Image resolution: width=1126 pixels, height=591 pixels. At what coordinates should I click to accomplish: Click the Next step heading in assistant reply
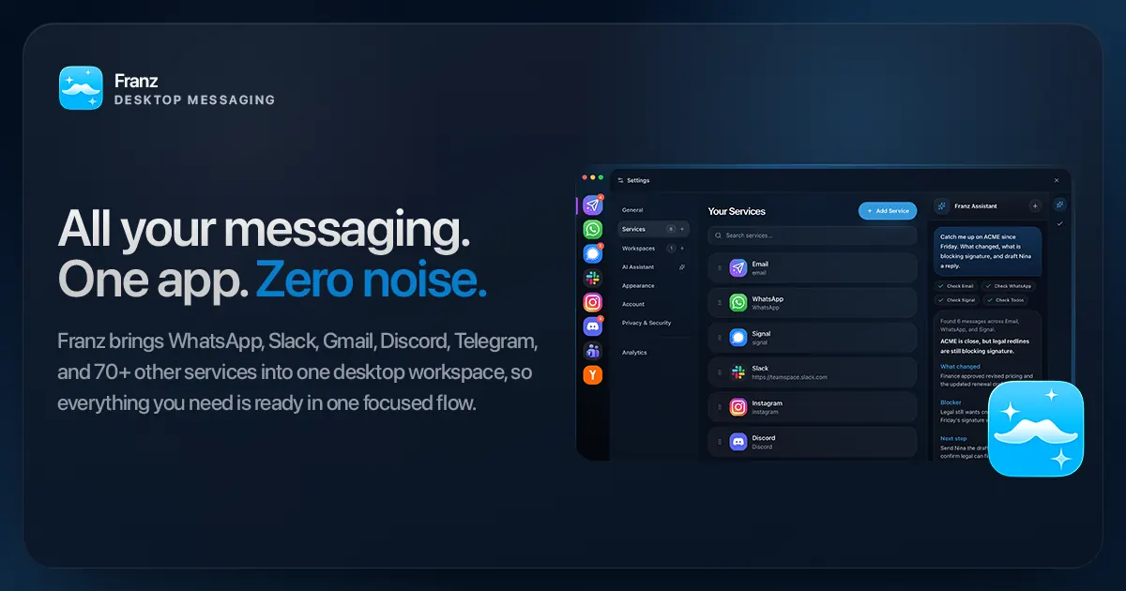click(x=953, y=438)
